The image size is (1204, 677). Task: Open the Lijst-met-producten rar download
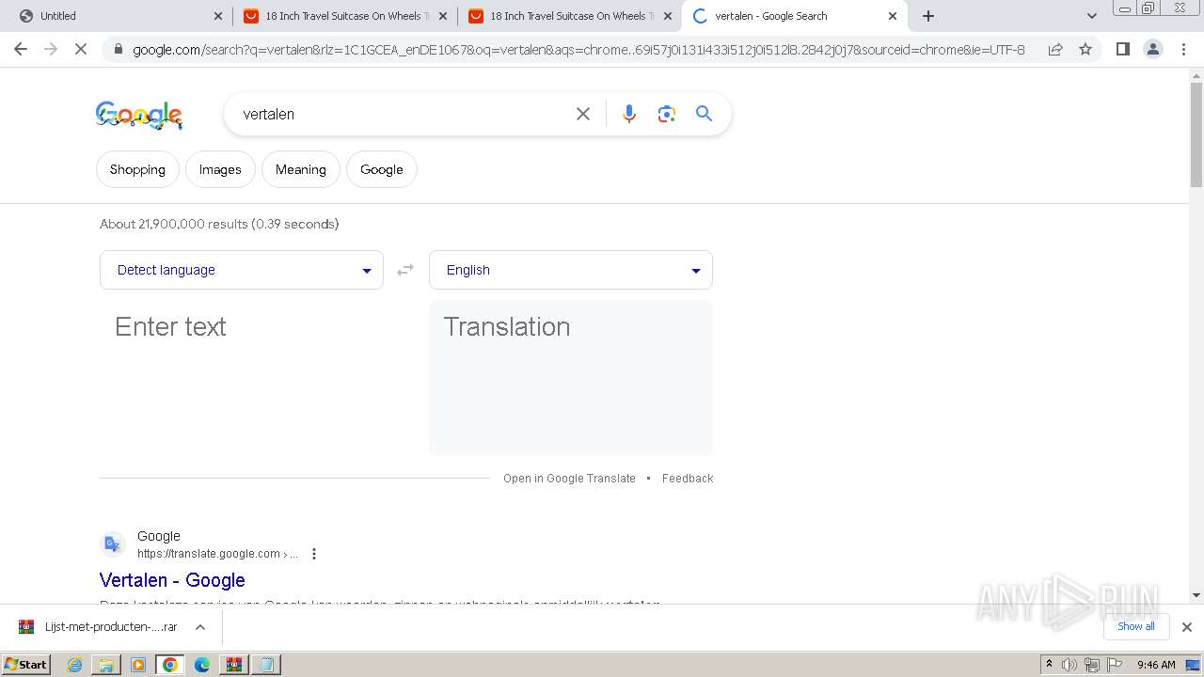111,627
